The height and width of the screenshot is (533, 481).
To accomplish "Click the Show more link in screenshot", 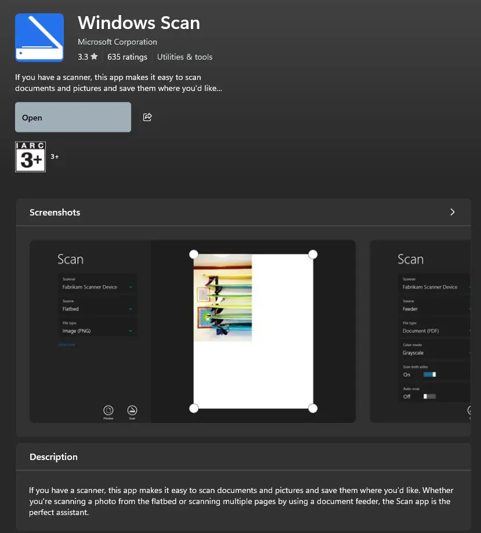I will [67, 345].
